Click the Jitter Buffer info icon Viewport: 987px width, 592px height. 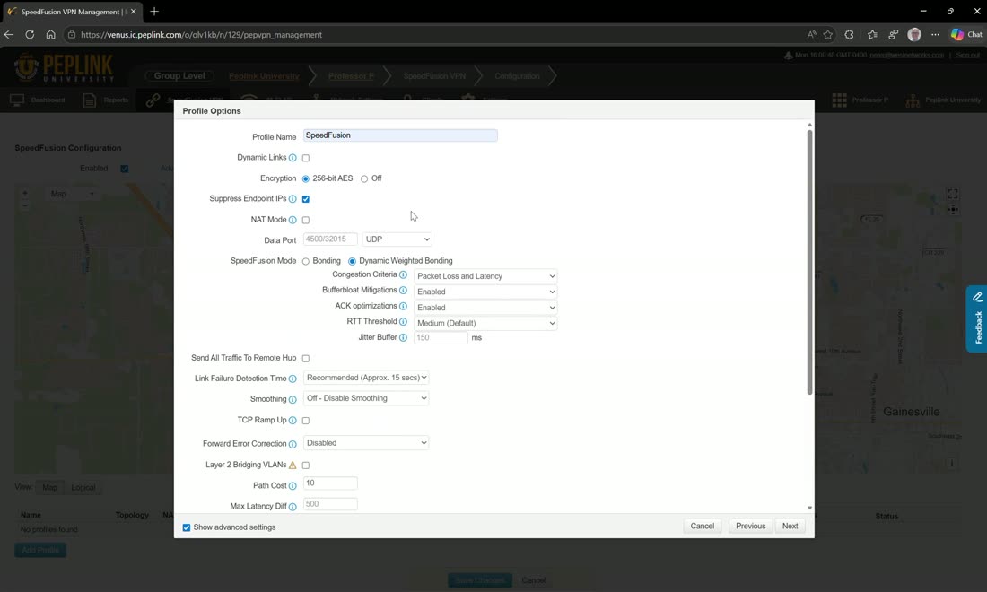pyautogui.click(x=403, y=338)
